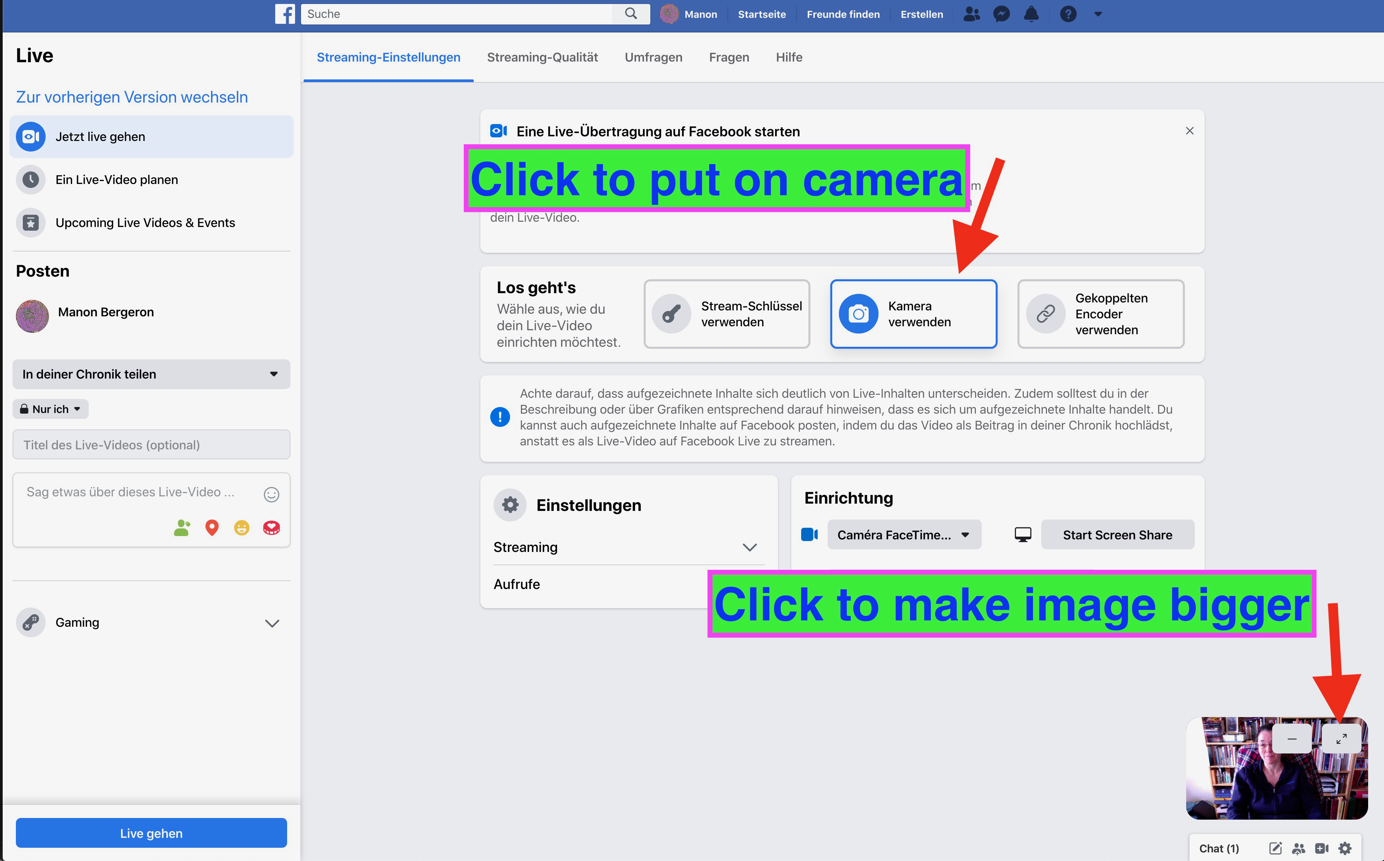Image resolution: width=1384 pixels, height=861 pixels.
Task: Open the emoji picker in description box
Action: coord(272,494)
